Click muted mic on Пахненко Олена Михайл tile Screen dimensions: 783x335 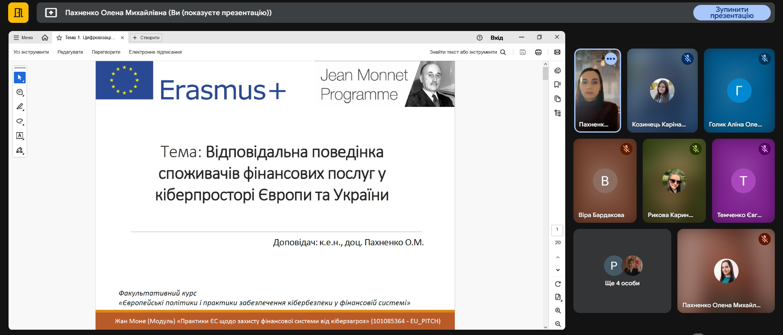[765, 239]
